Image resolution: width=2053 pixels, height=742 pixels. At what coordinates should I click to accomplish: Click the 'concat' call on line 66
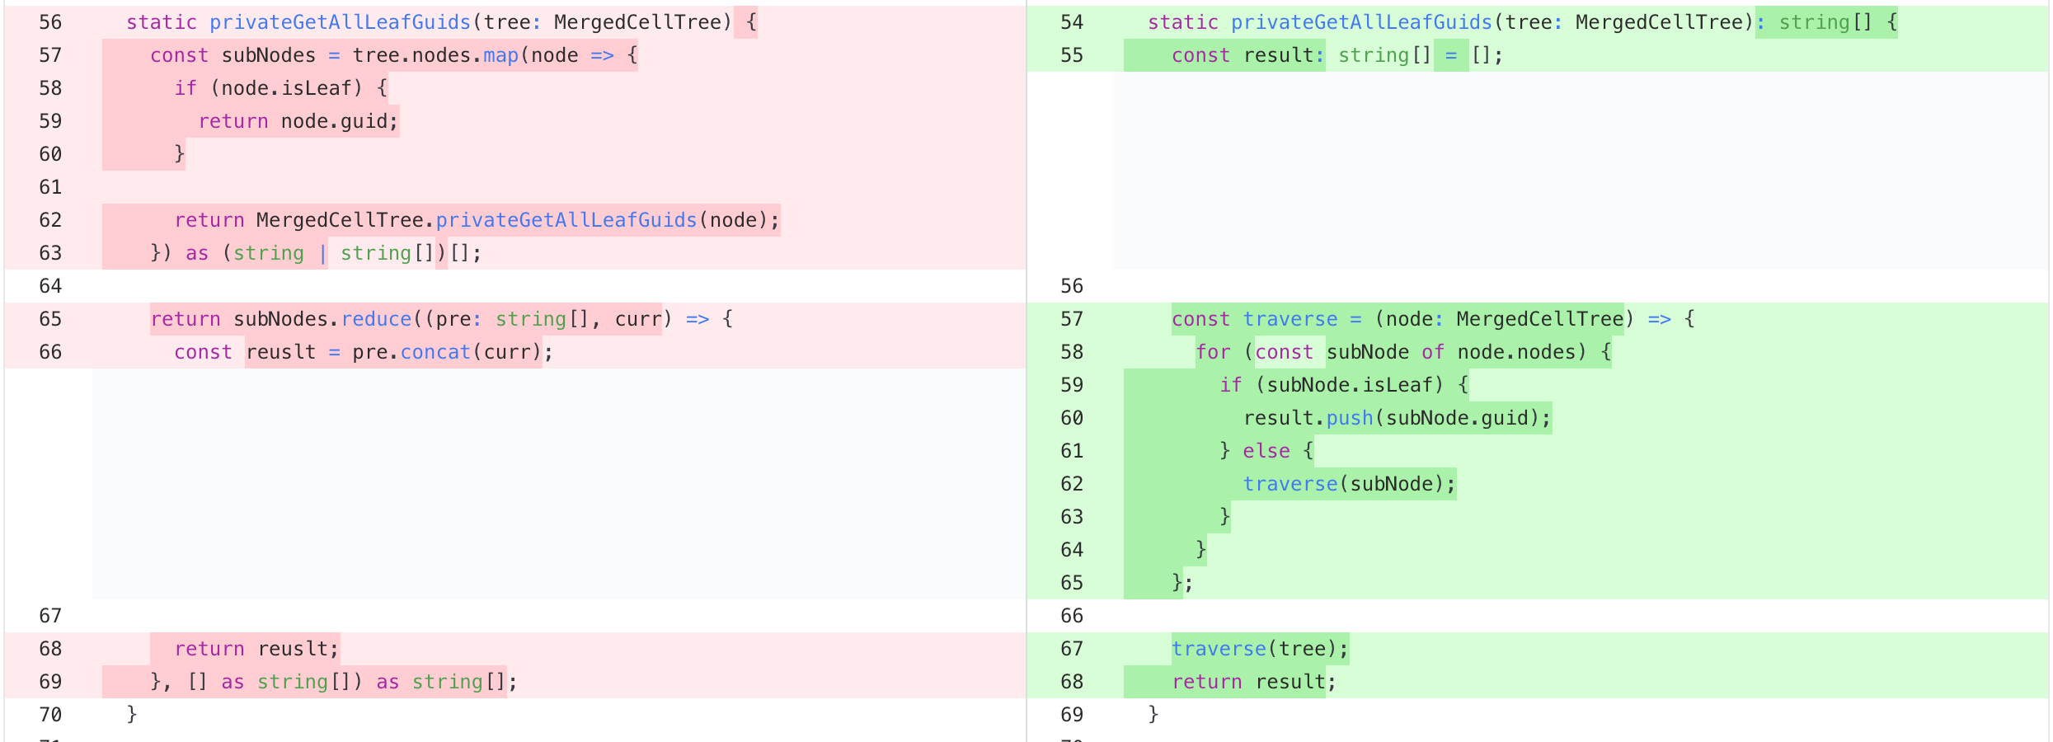[435, 352]
